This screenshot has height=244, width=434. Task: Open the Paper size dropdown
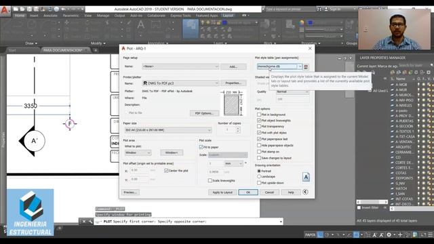click(x=168, y=130)
